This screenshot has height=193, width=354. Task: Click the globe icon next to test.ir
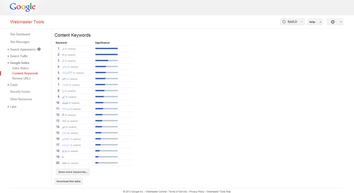tap(284, 22)
